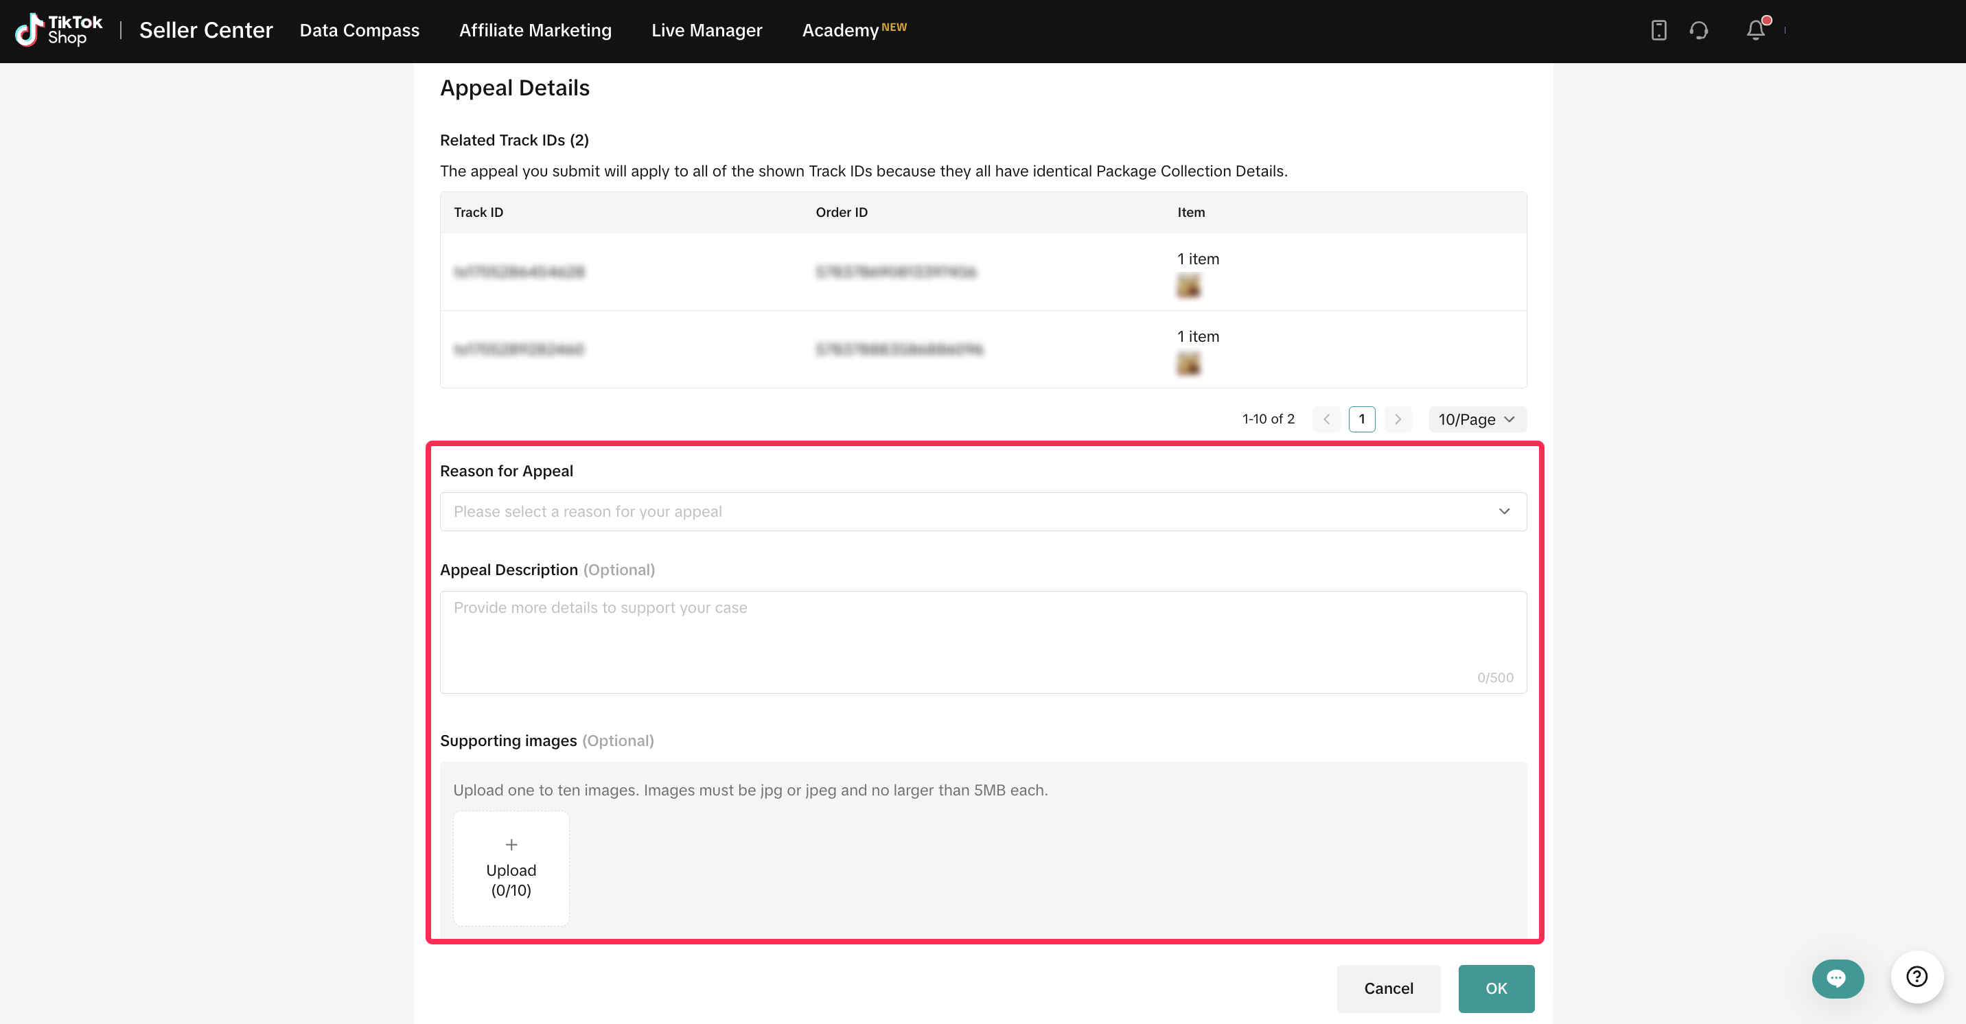1966x1024 pixels.
Task: Open the headset customer support icon
Action: coord(1699,30)
